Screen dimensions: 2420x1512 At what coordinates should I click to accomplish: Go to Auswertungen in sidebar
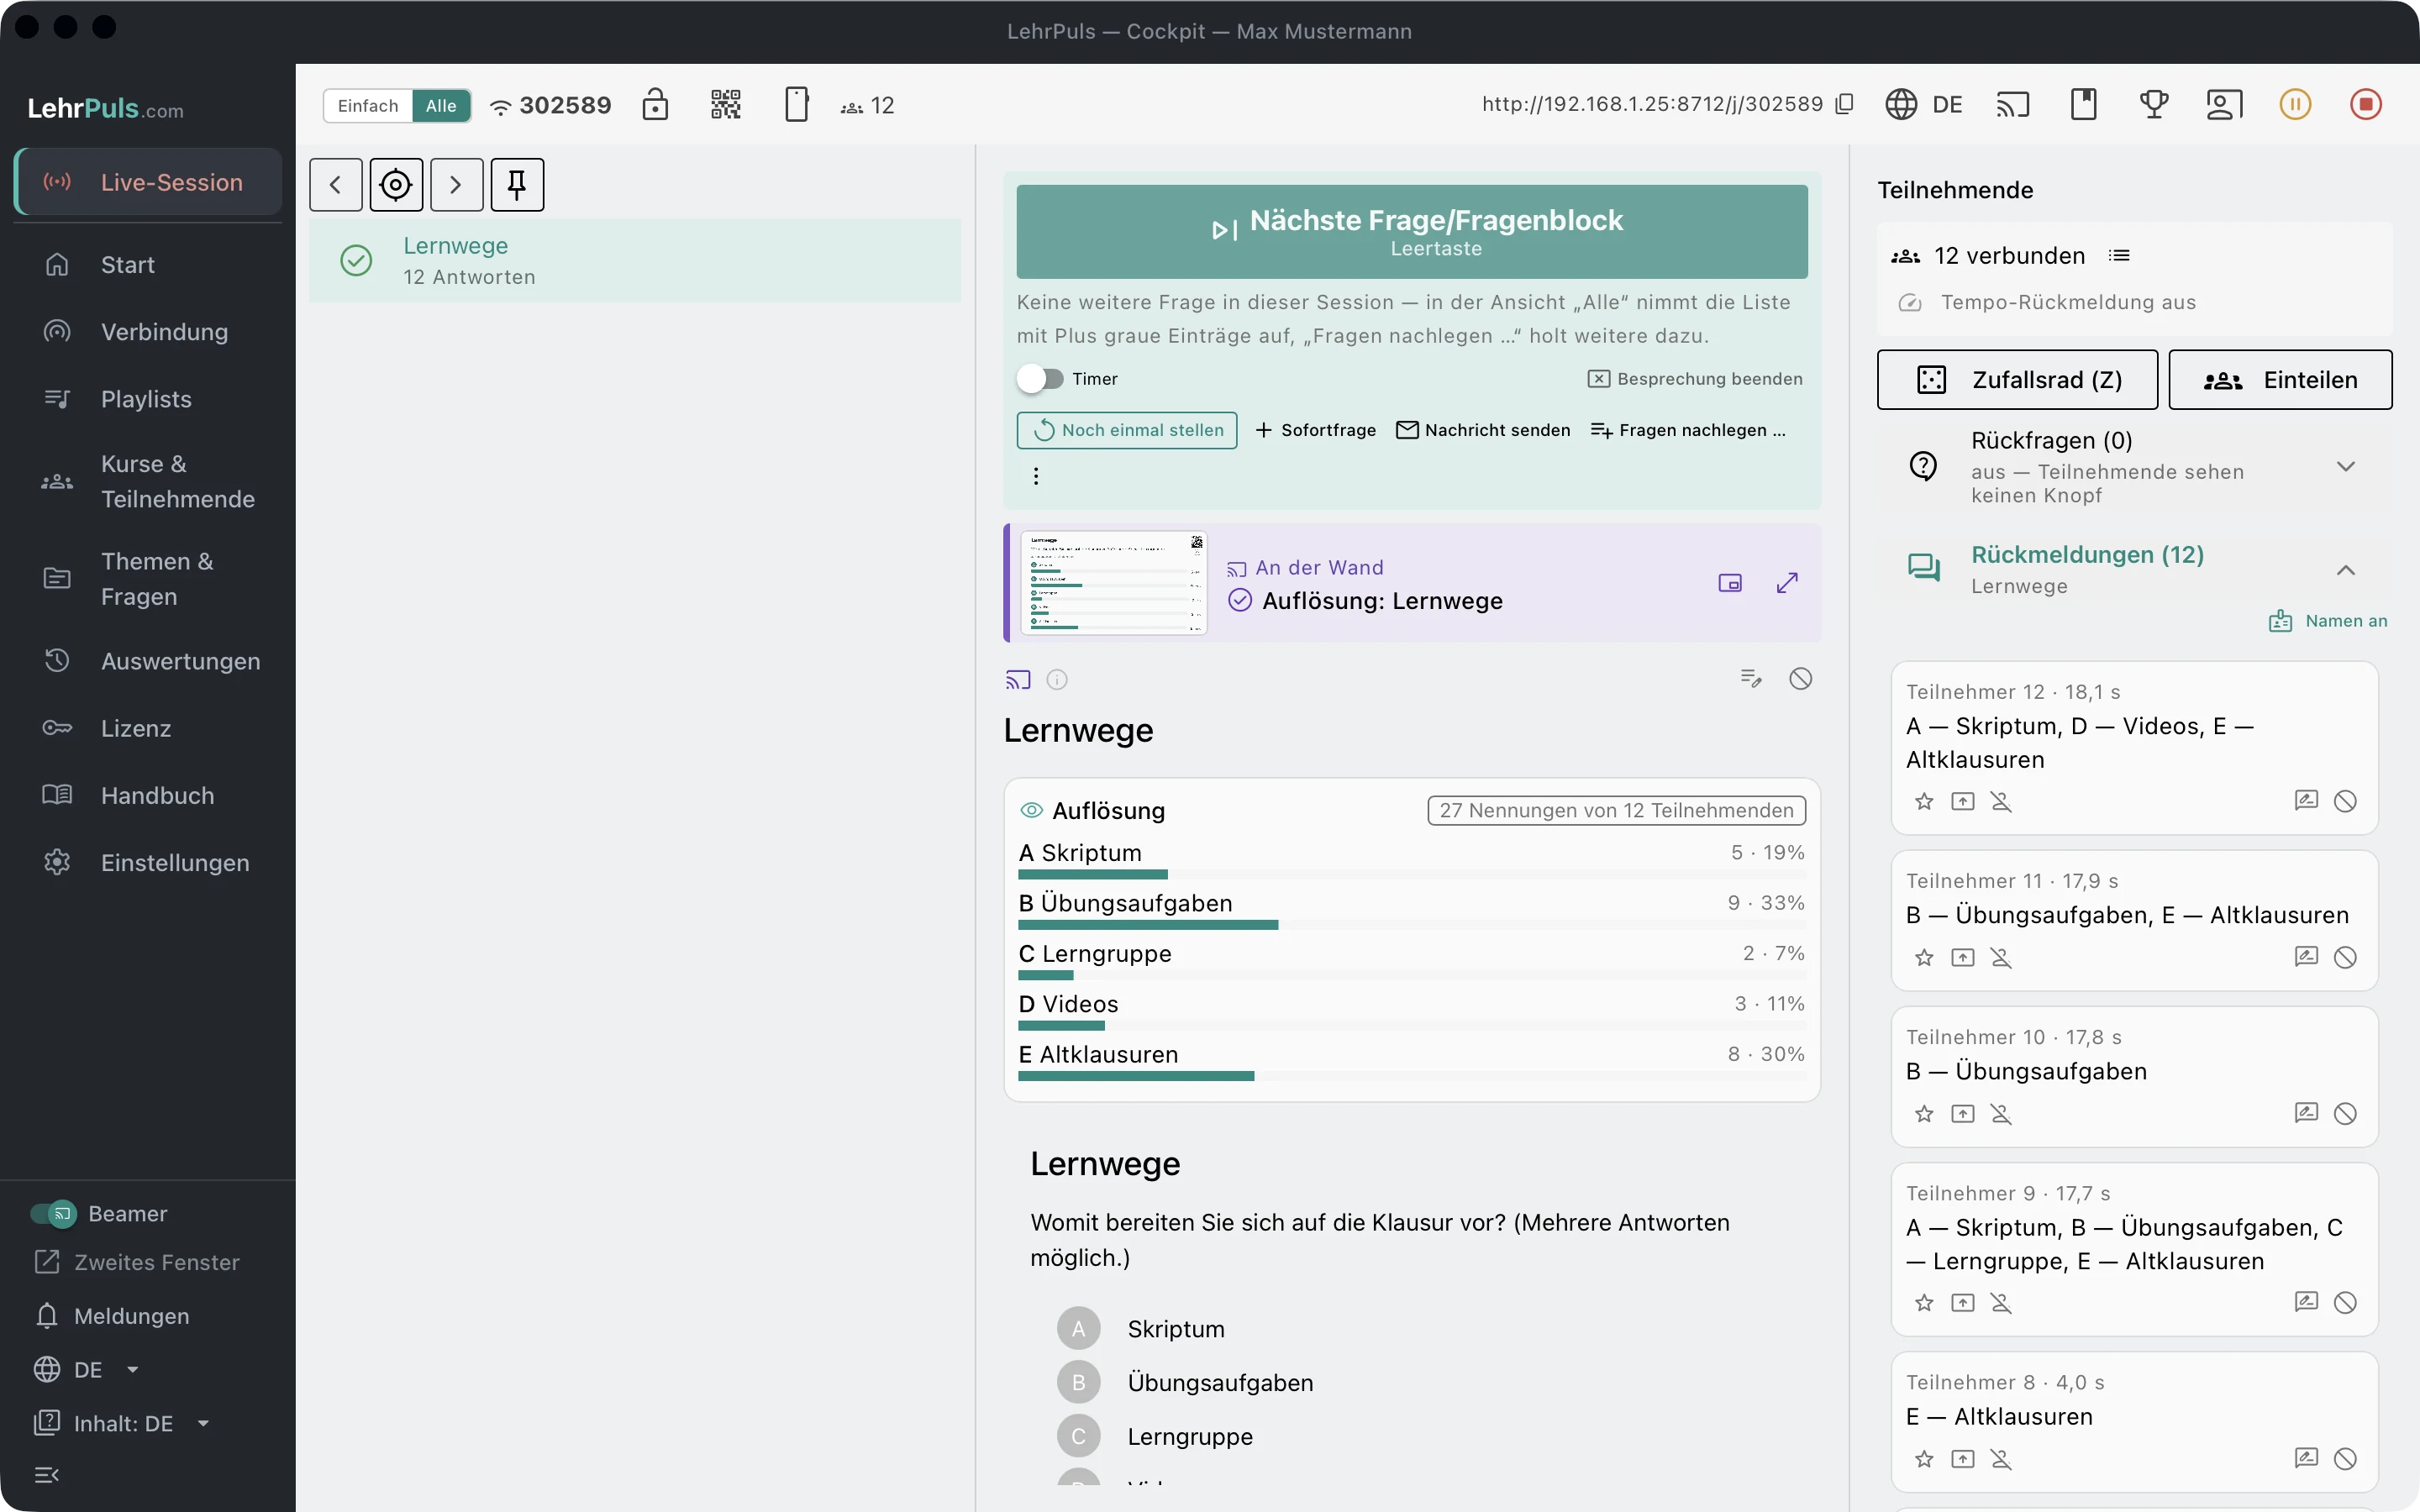tap(148, 661)
